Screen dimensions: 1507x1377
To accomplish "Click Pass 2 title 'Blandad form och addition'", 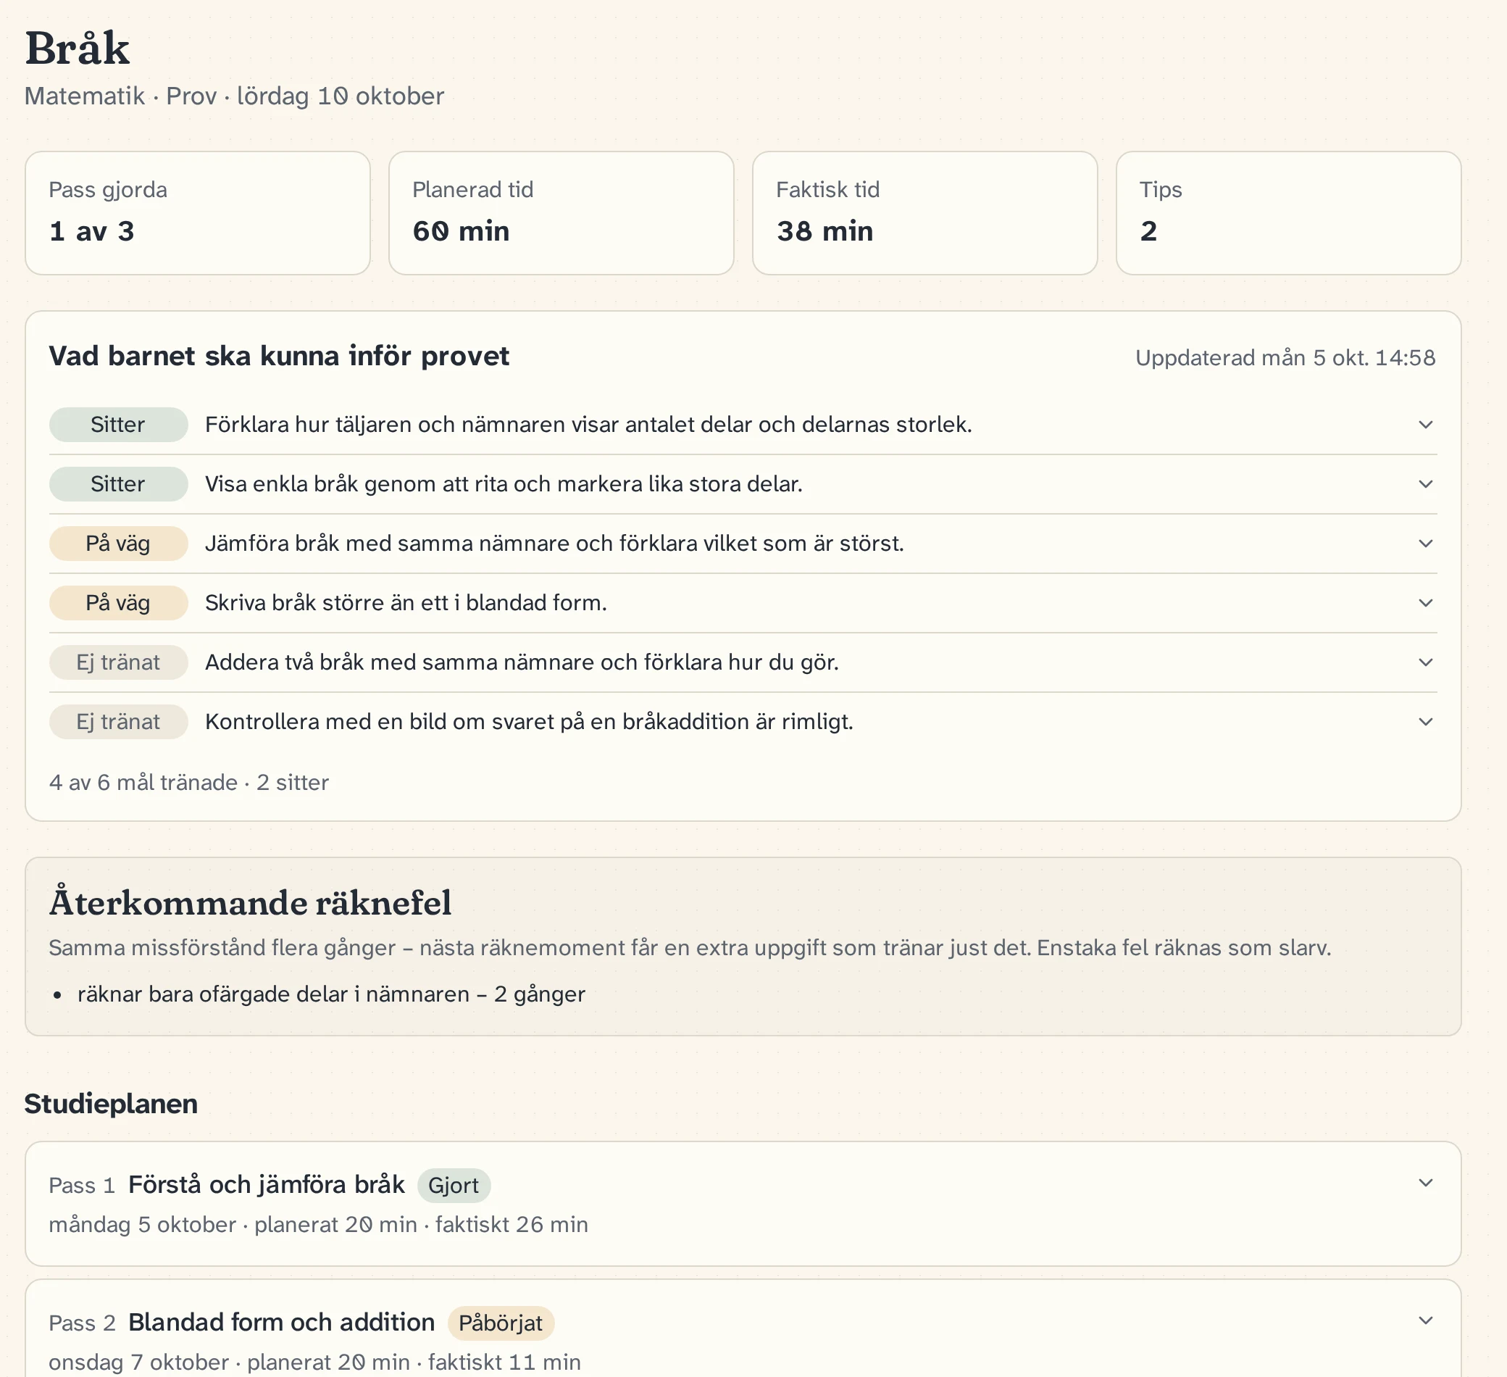I will point(282,1323).
